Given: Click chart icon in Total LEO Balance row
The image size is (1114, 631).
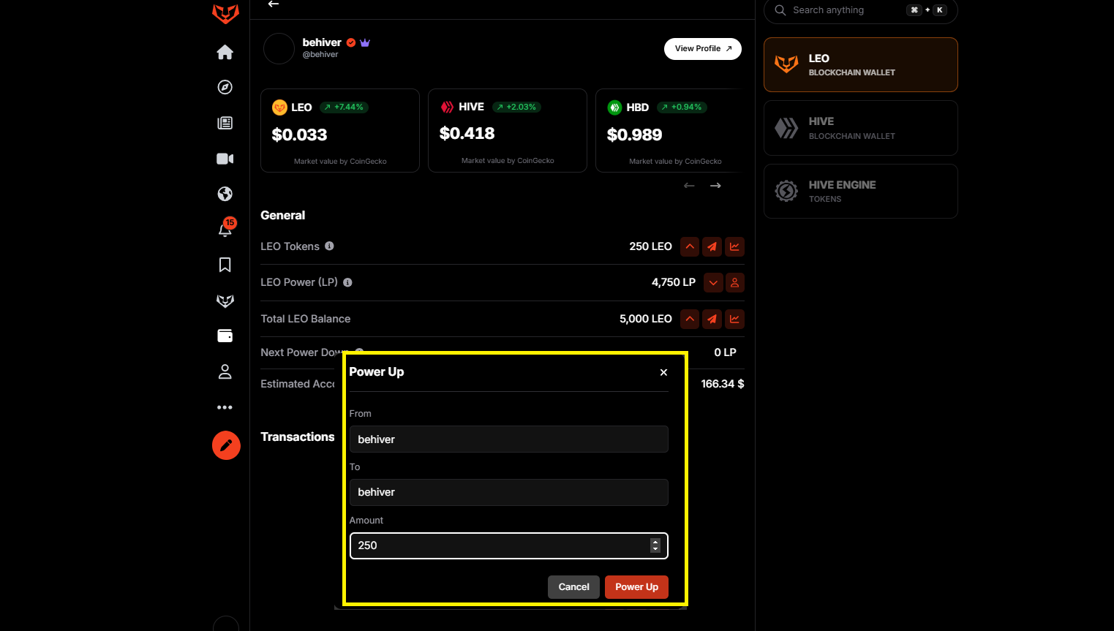Looking at the screenshot, I should coord(734,319).
